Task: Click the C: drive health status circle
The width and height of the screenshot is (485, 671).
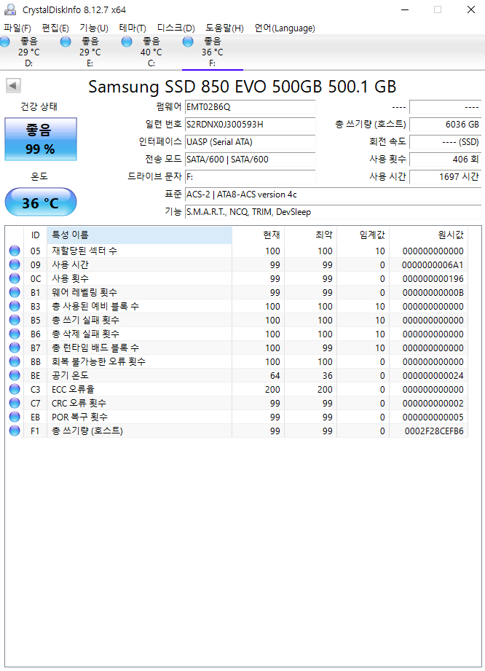Action: point(127,42)
